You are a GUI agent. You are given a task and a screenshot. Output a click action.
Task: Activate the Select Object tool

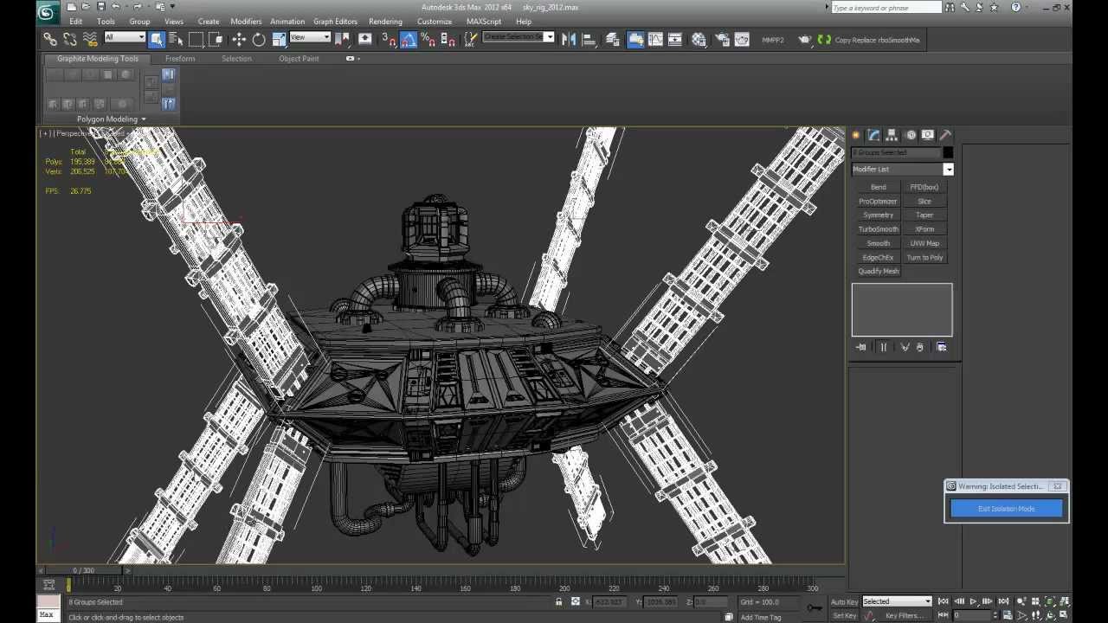(157, 39)
